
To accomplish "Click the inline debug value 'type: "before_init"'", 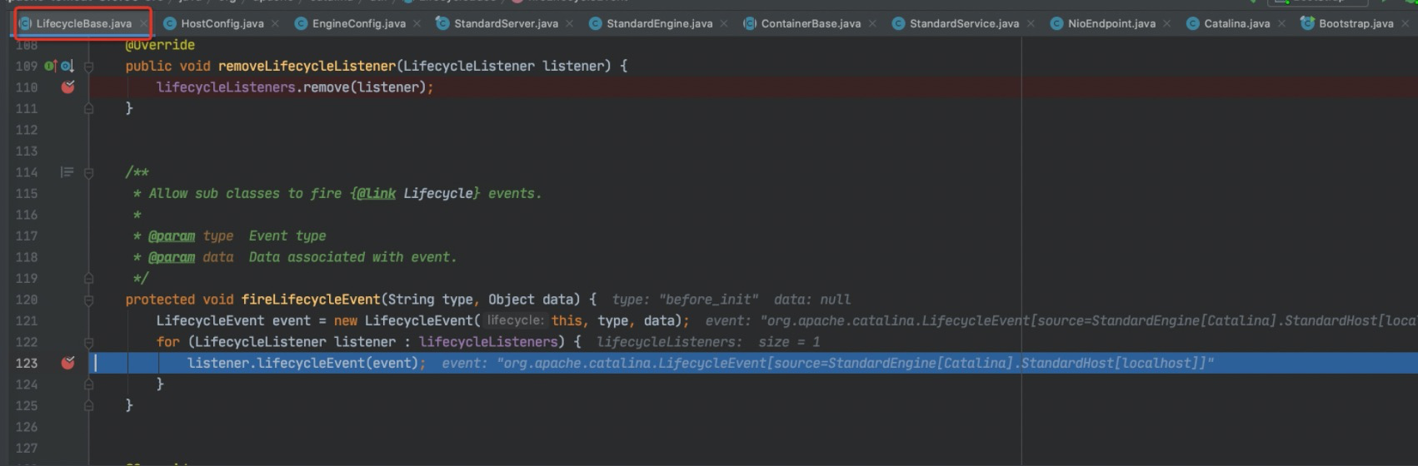I will click(x=685, y=300).
